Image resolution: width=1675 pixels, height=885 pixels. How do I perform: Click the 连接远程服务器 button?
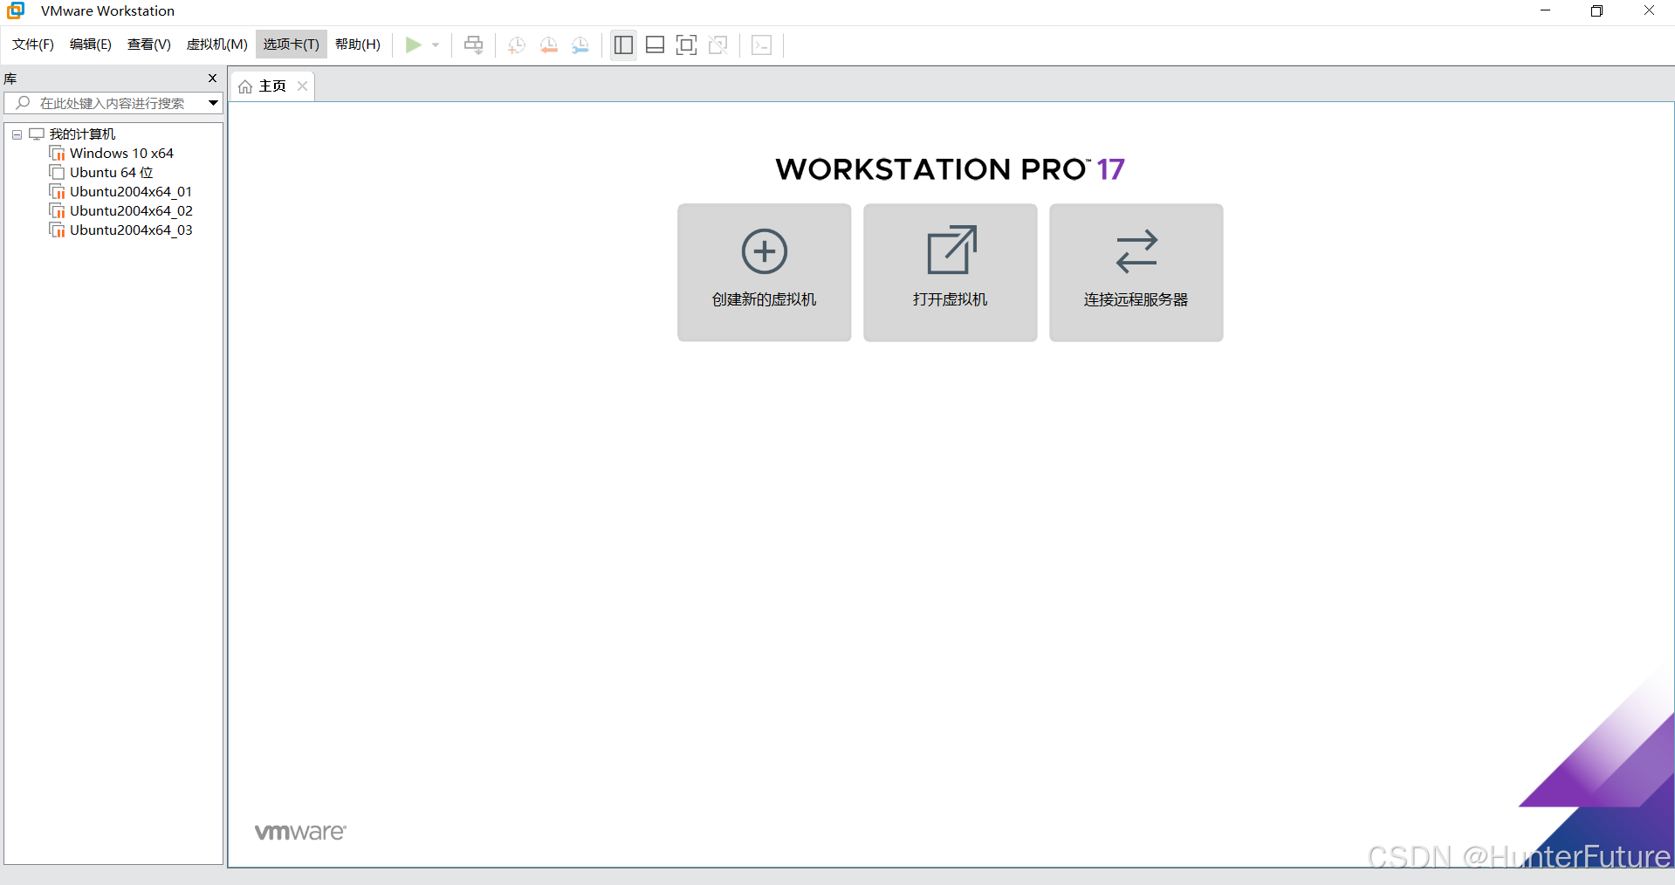coord(1136,272)
